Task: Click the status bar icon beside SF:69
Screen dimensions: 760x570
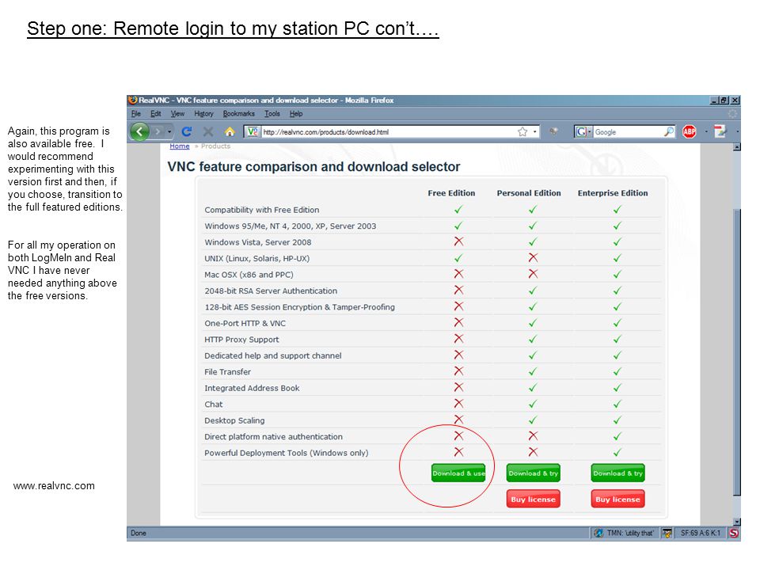Action: point(667,533)
